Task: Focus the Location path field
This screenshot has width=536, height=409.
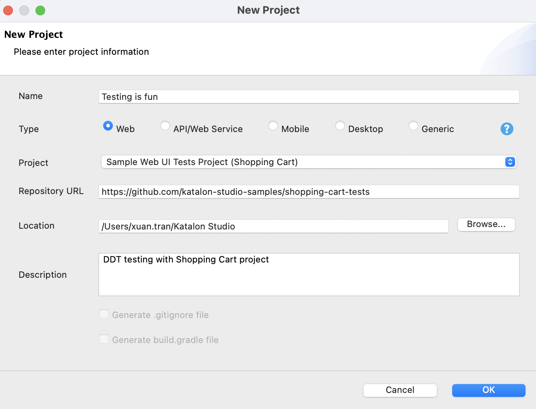Action: [273, 226]
